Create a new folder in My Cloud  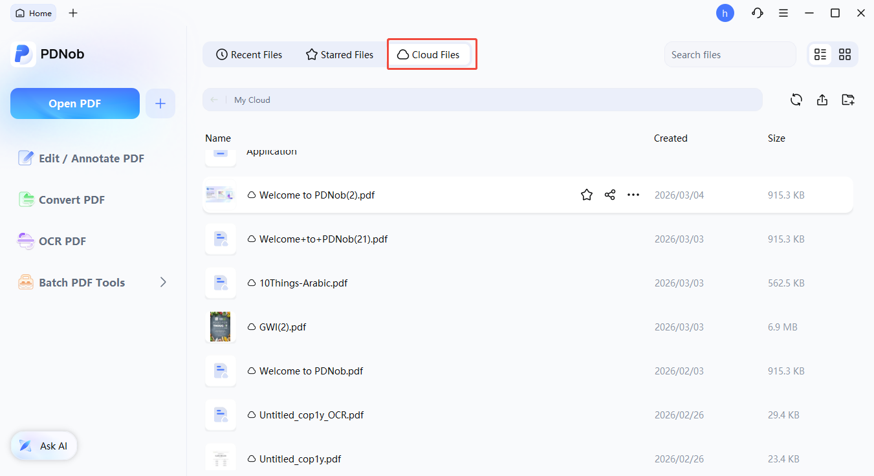[848, 100]
